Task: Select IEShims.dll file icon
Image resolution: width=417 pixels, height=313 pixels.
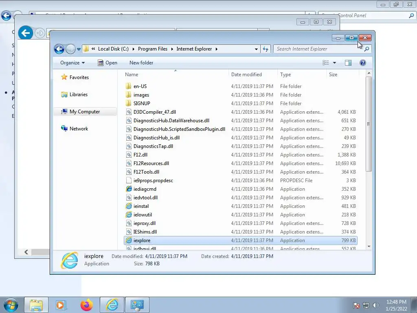Action: tap(128, 231)
